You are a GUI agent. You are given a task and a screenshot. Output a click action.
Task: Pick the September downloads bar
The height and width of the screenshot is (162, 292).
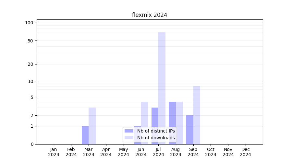(197, 115)
